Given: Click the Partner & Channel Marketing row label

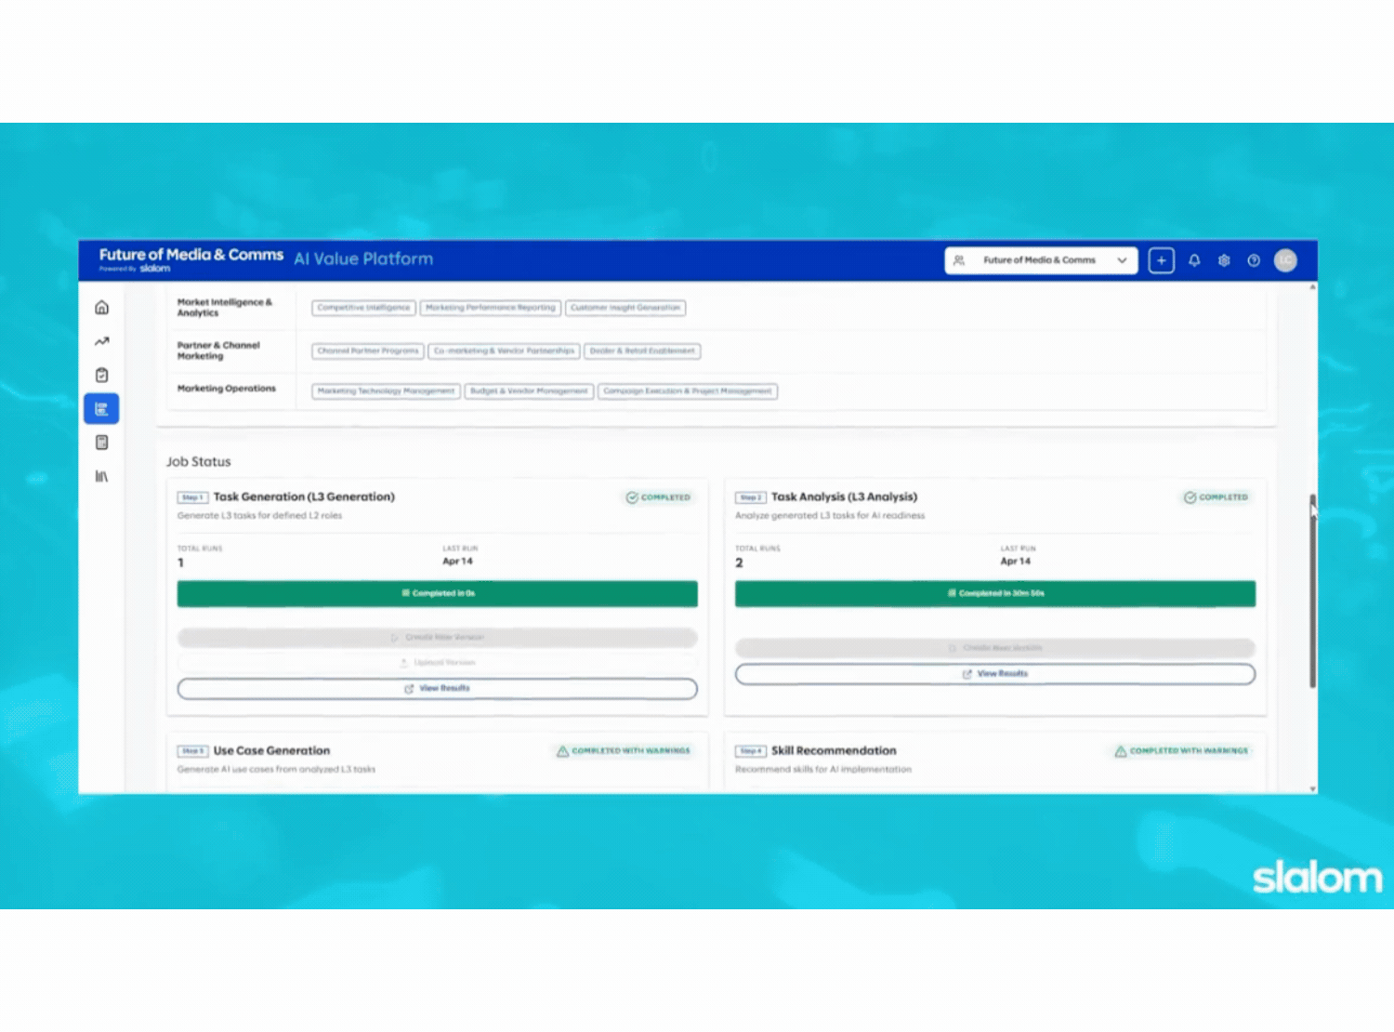Looking at the screenshot, I should coord(218,351).
